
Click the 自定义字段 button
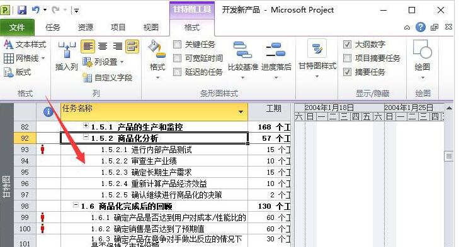107,78
